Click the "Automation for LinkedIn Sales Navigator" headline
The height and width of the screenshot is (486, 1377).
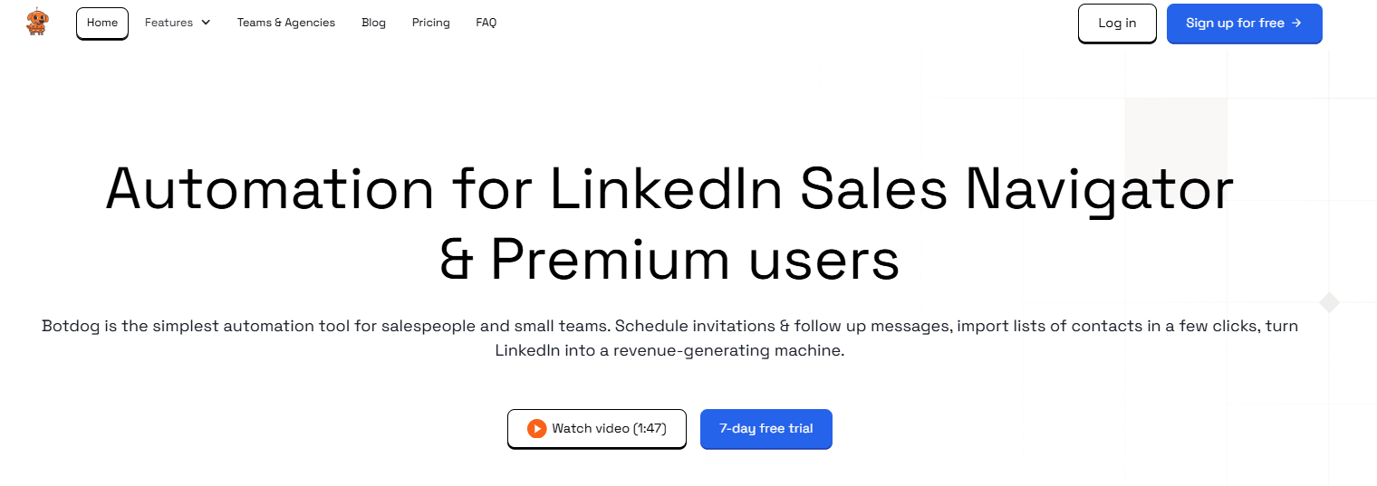[669, 191]
